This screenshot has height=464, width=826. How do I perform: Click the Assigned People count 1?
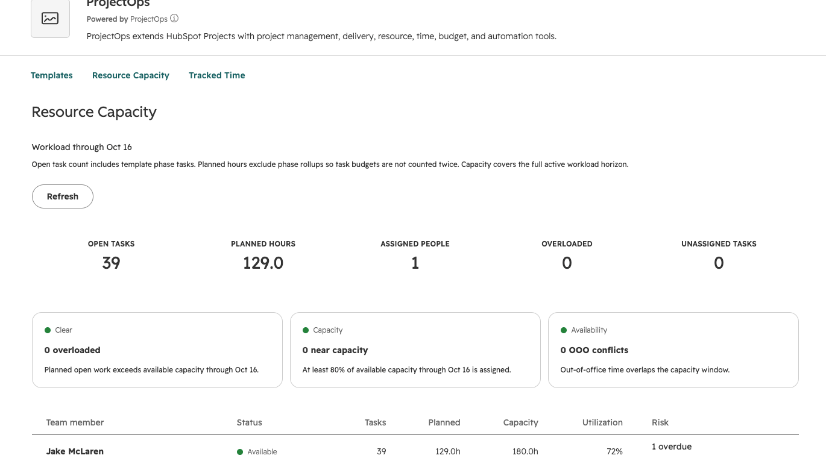415,263
